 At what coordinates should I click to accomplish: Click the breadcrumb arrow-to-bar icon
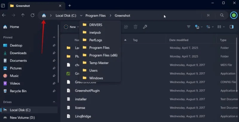pos(208,15)
